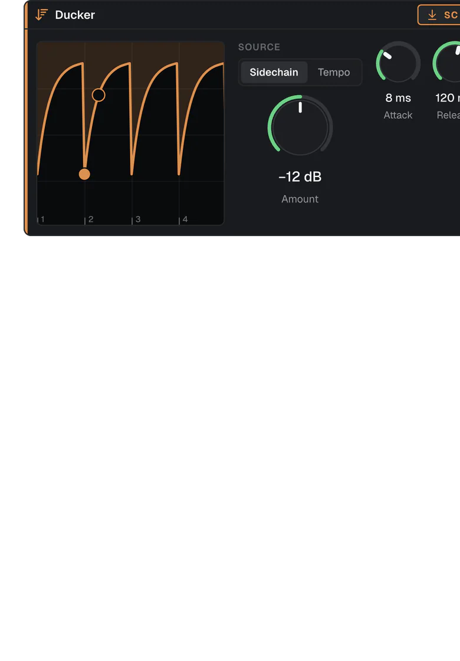Click the Ducker device icon
Image resolution: width=460 pixels, height=661 pixels.
pos(41,15)
